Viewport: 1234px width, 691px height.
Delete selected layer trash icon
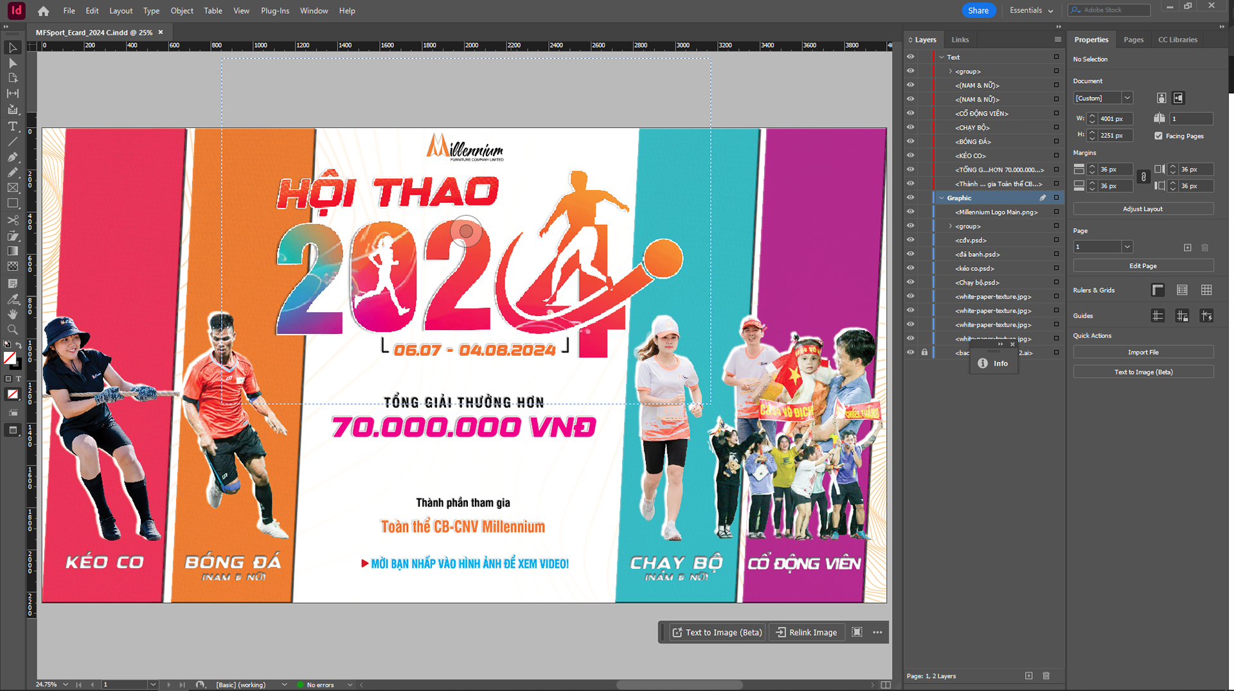1046,676
